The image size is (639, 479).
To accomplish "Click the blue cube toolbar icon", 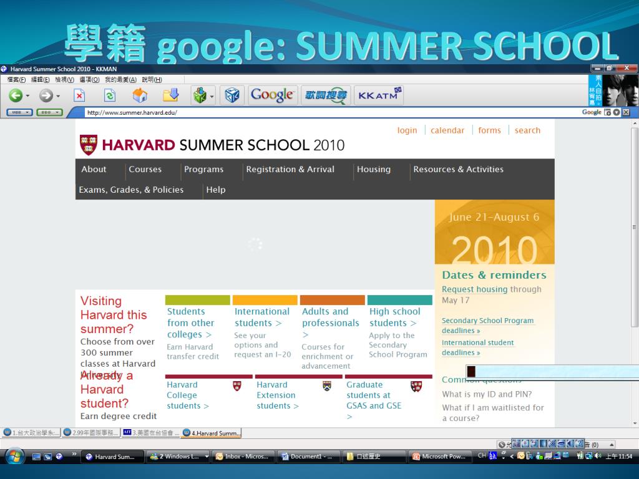I will [232, 95].
